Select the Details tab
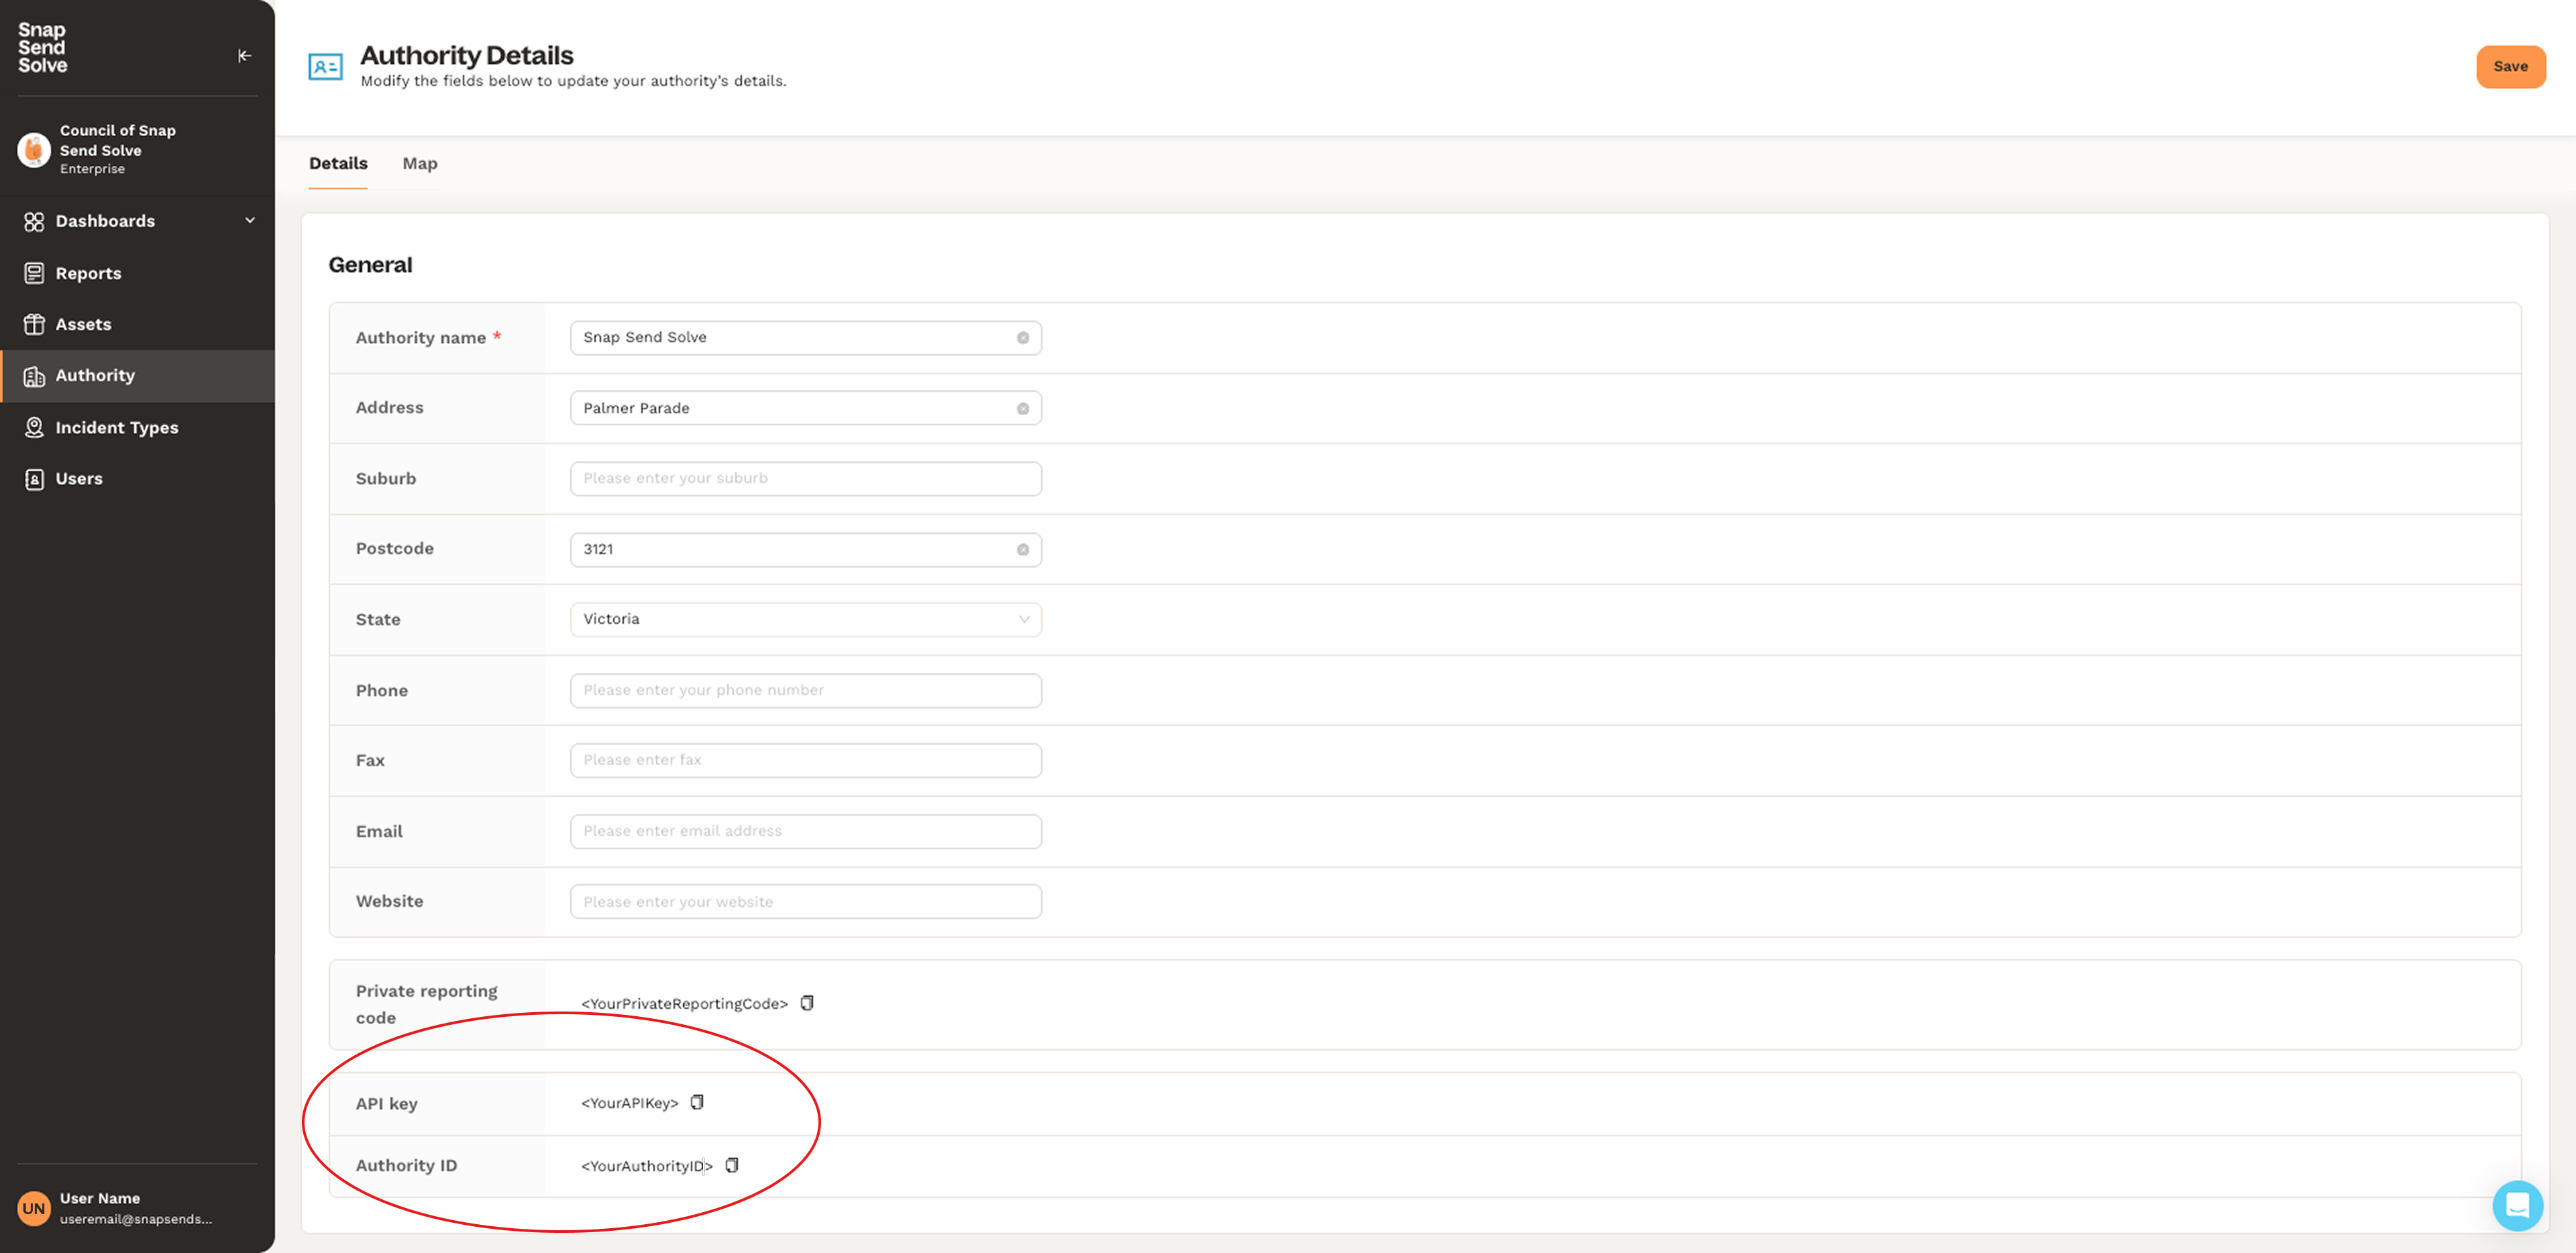Viewport: 2576px width, 1253px height. click(x=338, y=163)
